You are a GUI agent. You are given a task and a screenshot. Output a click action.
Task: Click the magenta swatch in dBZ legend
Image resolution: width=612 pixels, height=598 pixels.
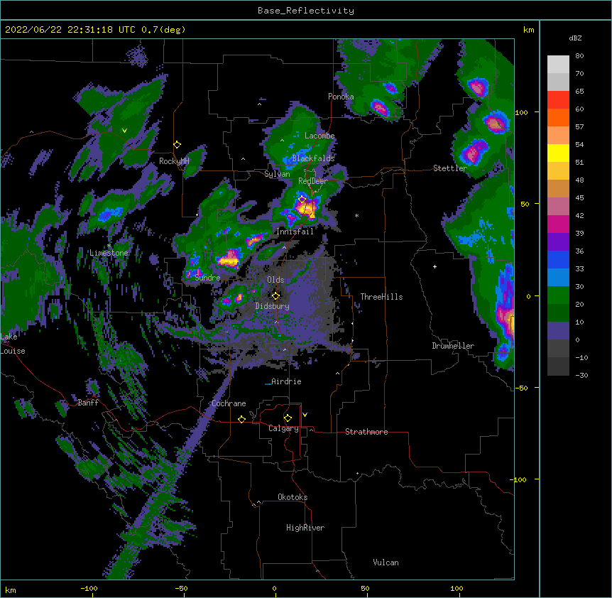click(x=558, y=224)
